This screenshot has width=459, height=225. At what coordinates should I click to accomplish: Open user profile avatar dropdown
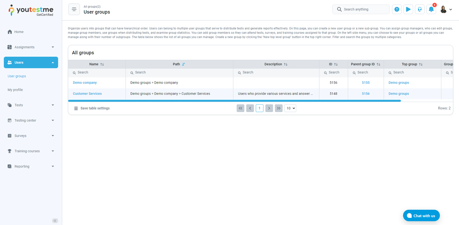pos(446,9)
